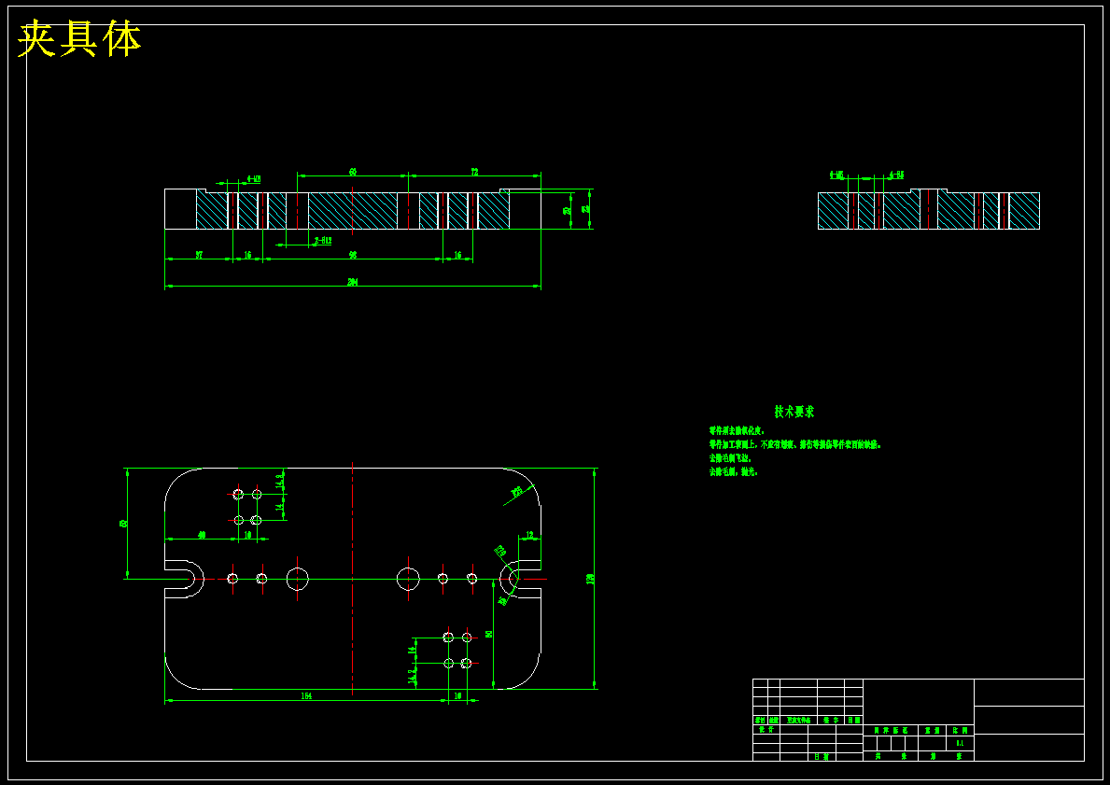Click the dimension 37 in section view
Image resolution: width=1110 pixels, height=785 pixels.
coord(199,255)
